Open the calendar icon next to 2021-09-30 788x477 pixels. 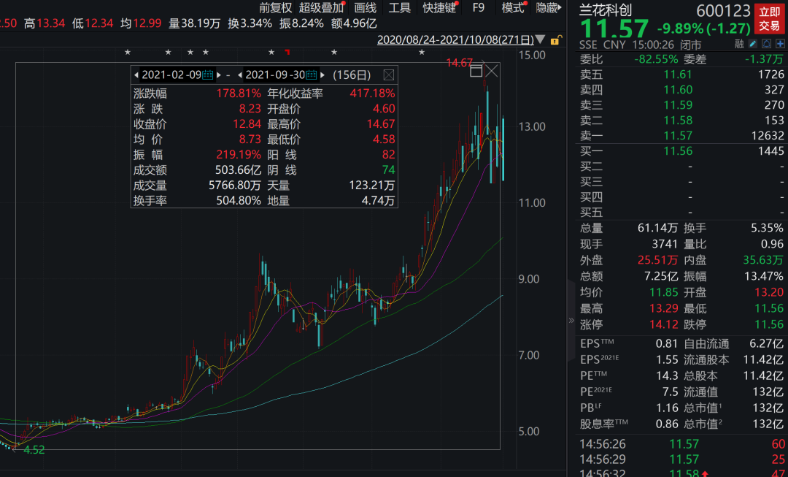[309, 74]
